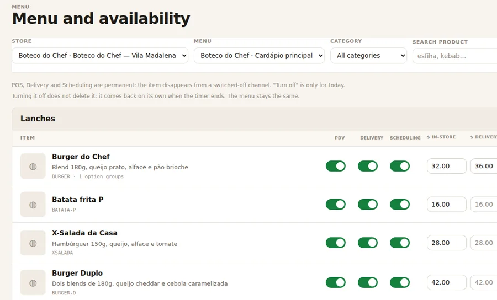Viewport: 497px width, 300px height.
Task: Turn off Scheduling for X-Salada da Casa
Action: (400, 243)
